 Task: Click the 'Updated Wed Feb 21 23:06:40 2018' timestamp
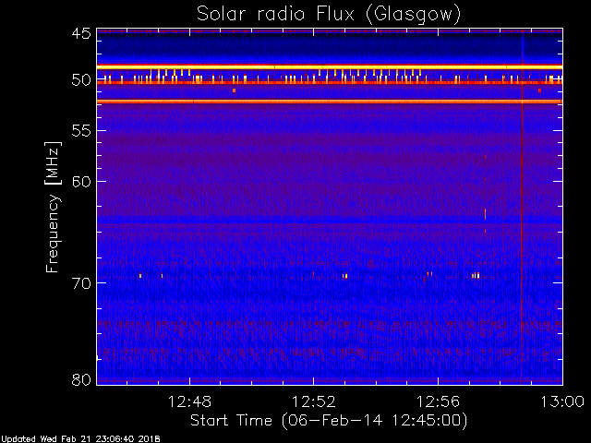click(80, 439)
